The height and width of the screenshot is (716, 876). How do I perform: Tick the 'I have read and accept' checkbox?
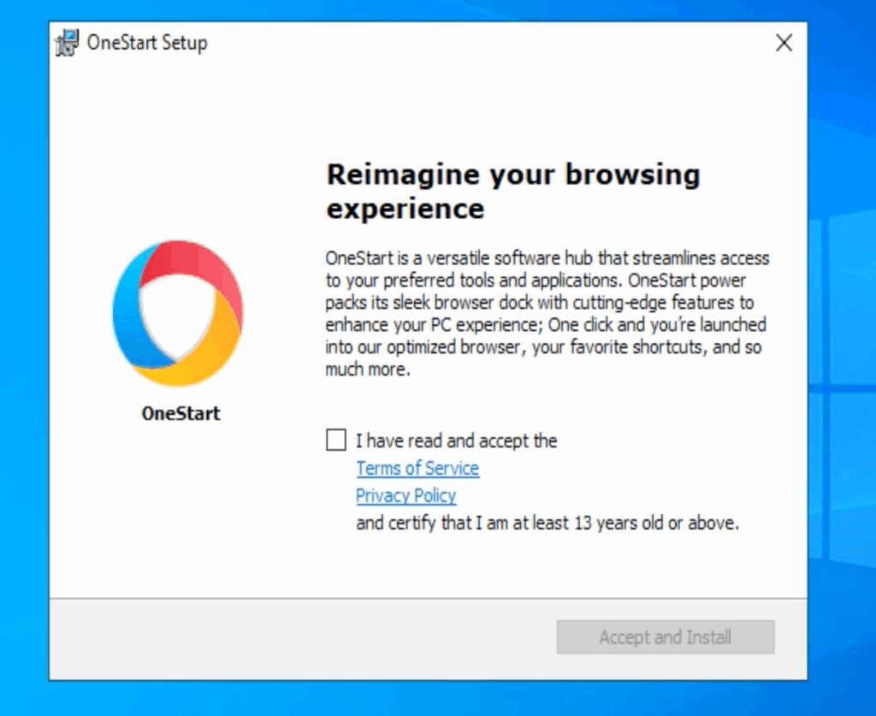335,440
